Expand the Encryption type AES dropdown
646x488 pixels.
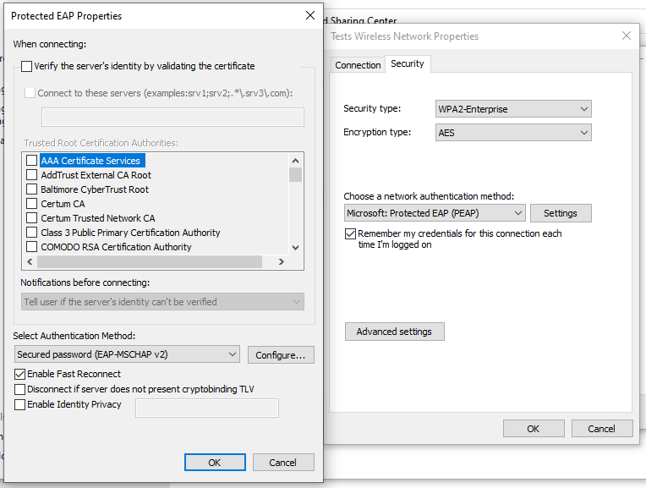pyautogui.click(x=513, y=133)
